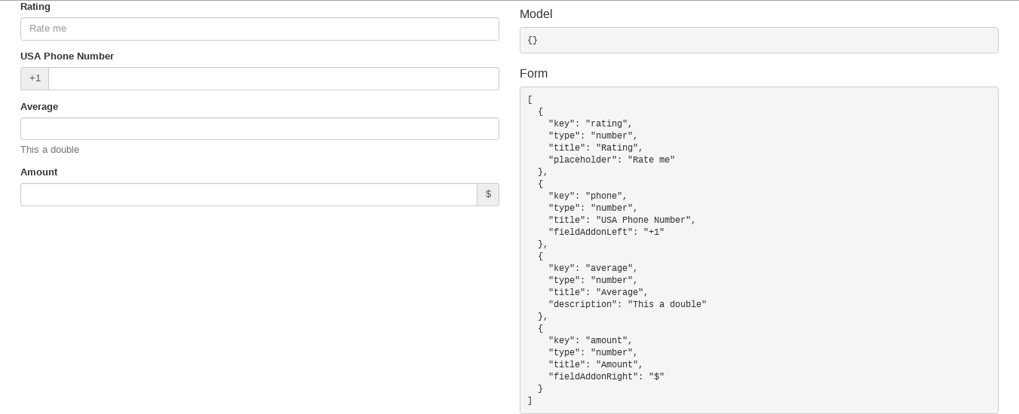The width and height of the screenshot is (1019, 414).
Task: Click the "fieldAddonLeft": "+1" line
Action: coord(606,233)
